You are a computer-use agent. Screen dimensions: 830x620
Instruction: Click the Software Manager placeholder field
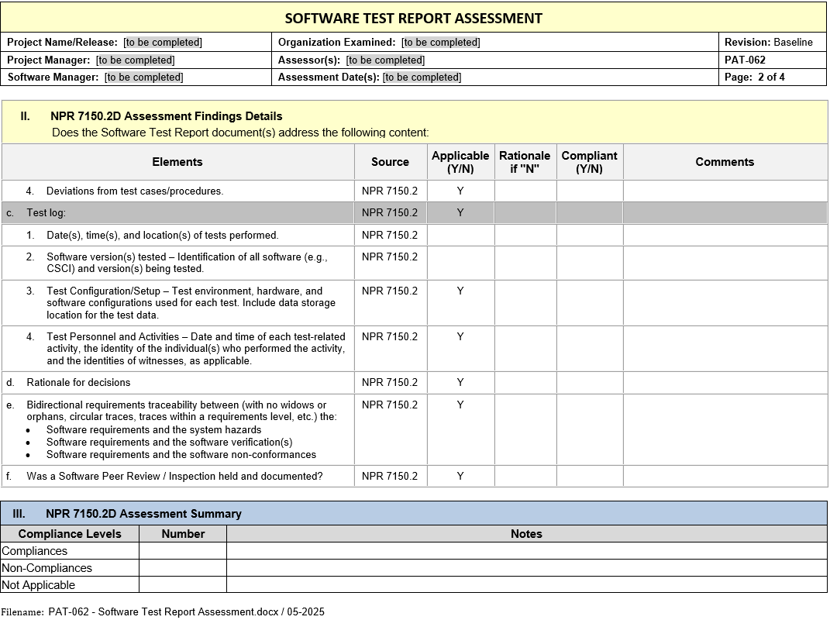pyautogui.click(x=143, y=77)
